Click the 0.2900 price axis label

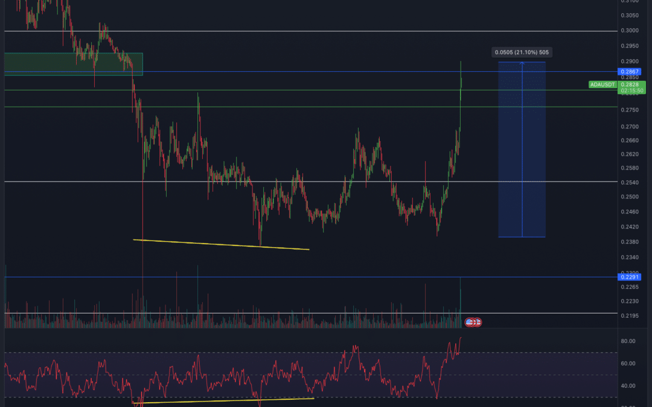click(630, 61)
